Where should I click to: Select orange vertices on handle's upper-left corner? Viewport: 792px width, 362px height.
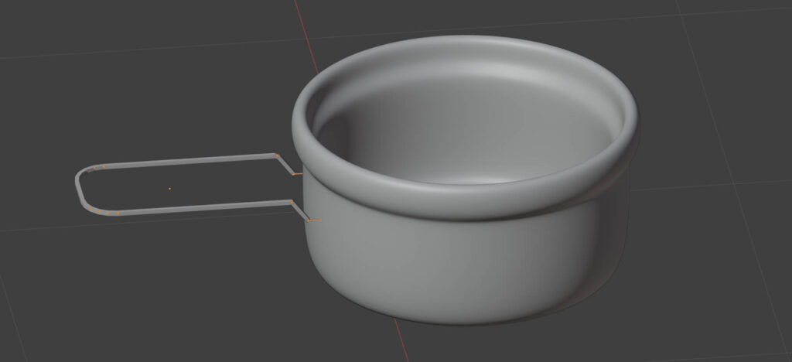coord(96,168)
